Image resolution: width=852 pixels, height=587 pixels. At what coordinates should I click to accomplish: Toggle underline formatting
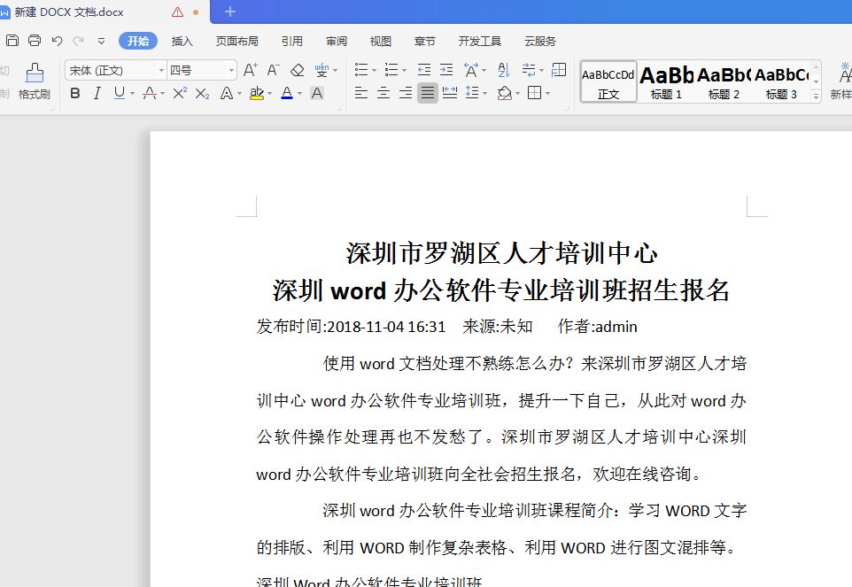point(120,93)
